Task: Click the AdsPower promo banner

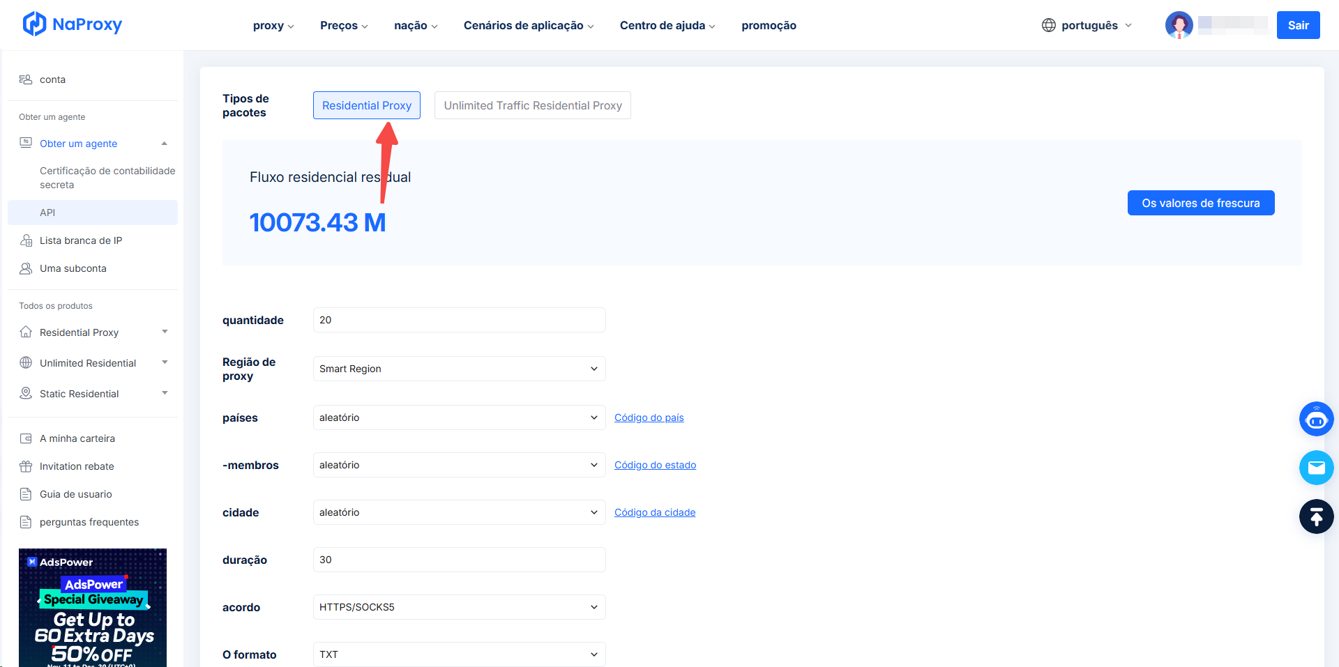Action: coord(93,608)
